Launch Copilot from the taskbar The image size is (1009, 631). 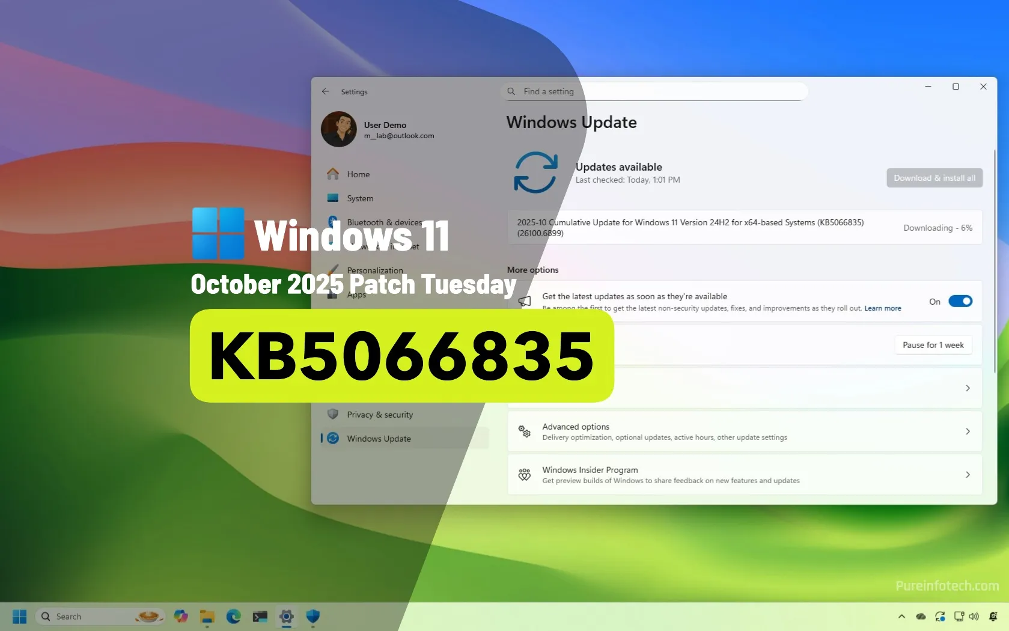click(181, 616)
